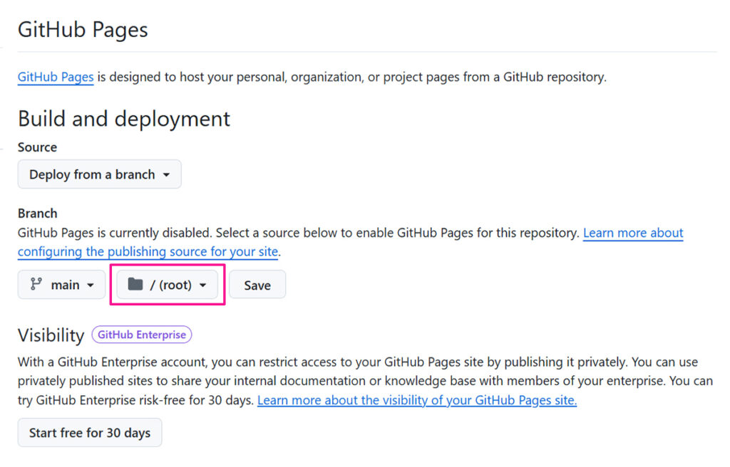This screenshot has width=730, height=467.
Task: Open the Source deployment method dropdown
Action: [x=99, y=174]
